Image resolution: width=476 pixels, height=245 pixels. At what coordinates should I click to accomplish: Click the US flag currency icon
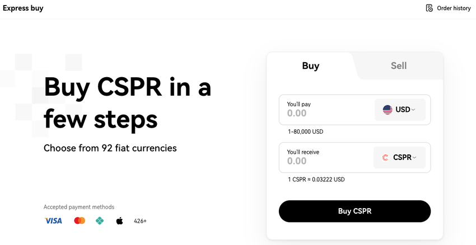(388, 110)
